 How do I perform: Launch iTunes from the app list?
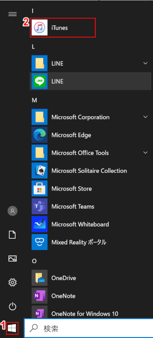tap(63, 27)
